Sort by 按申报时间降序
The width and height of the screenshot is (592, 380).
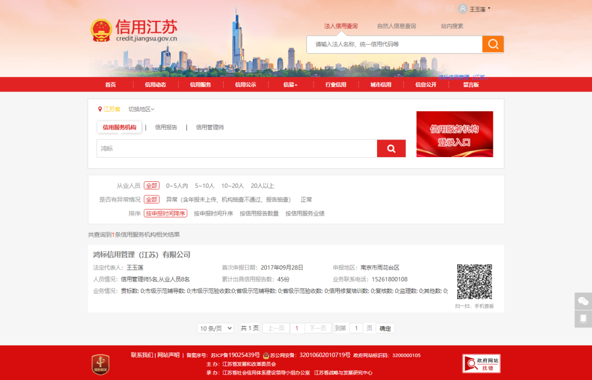tap(166, 214)
